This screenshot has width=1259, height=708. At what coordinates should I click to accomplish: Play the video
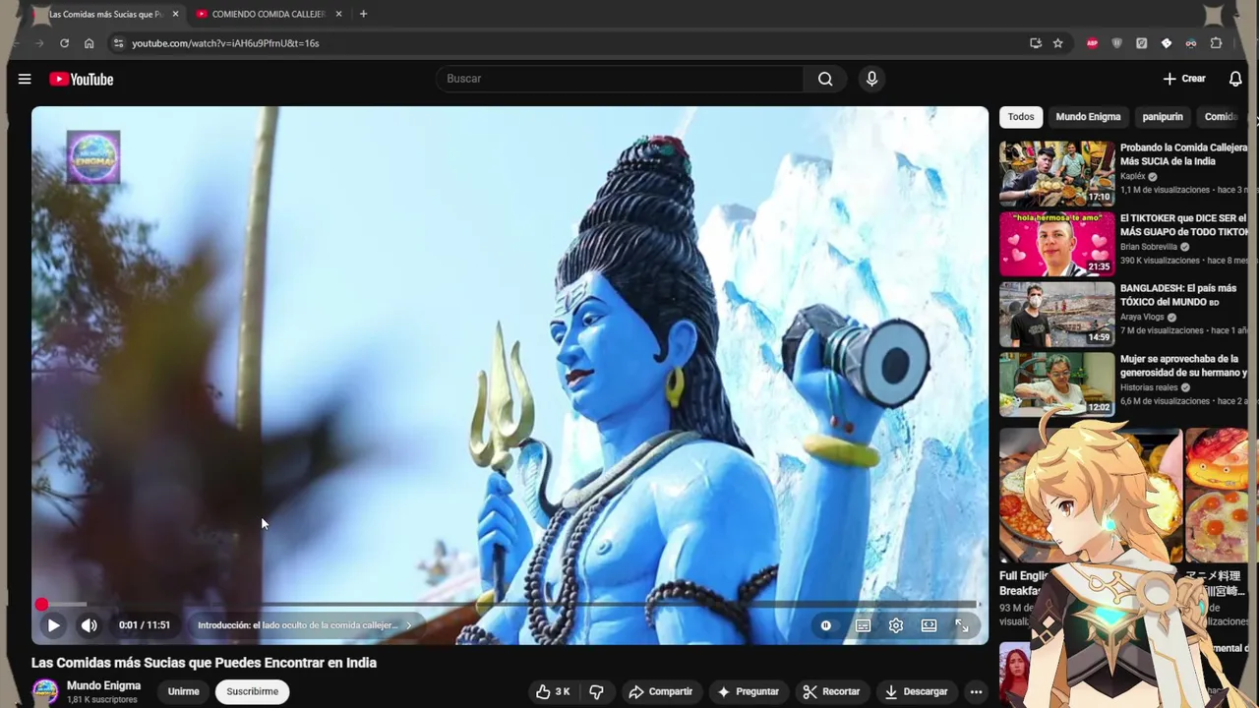click(x=54, y=625)
